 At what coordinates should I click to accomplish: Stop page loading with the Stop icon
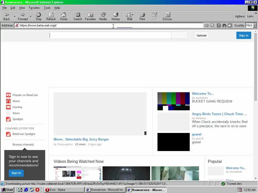tap(39, 16)
